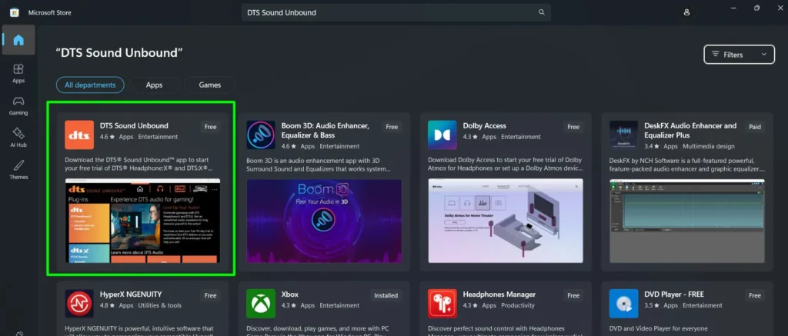Screen dimensions: 788x336
Task: Open the Boom 3D screenshot preview
Action: coord(324,221)
